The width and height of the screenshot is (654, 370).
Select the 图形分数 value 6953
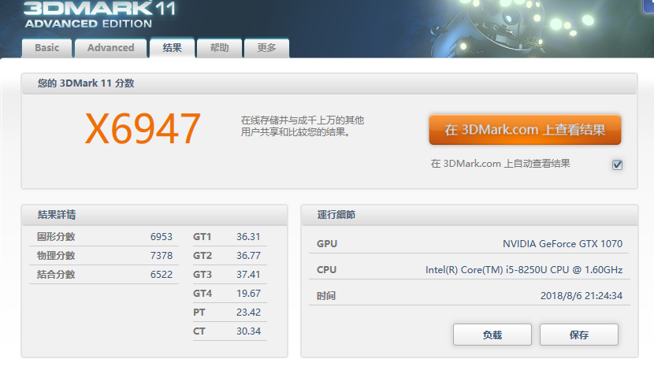161,237
